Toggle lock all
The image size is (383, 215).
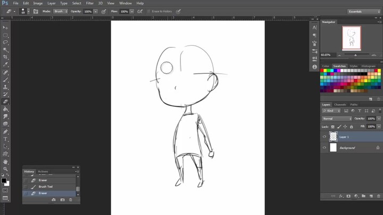point(351,127)
